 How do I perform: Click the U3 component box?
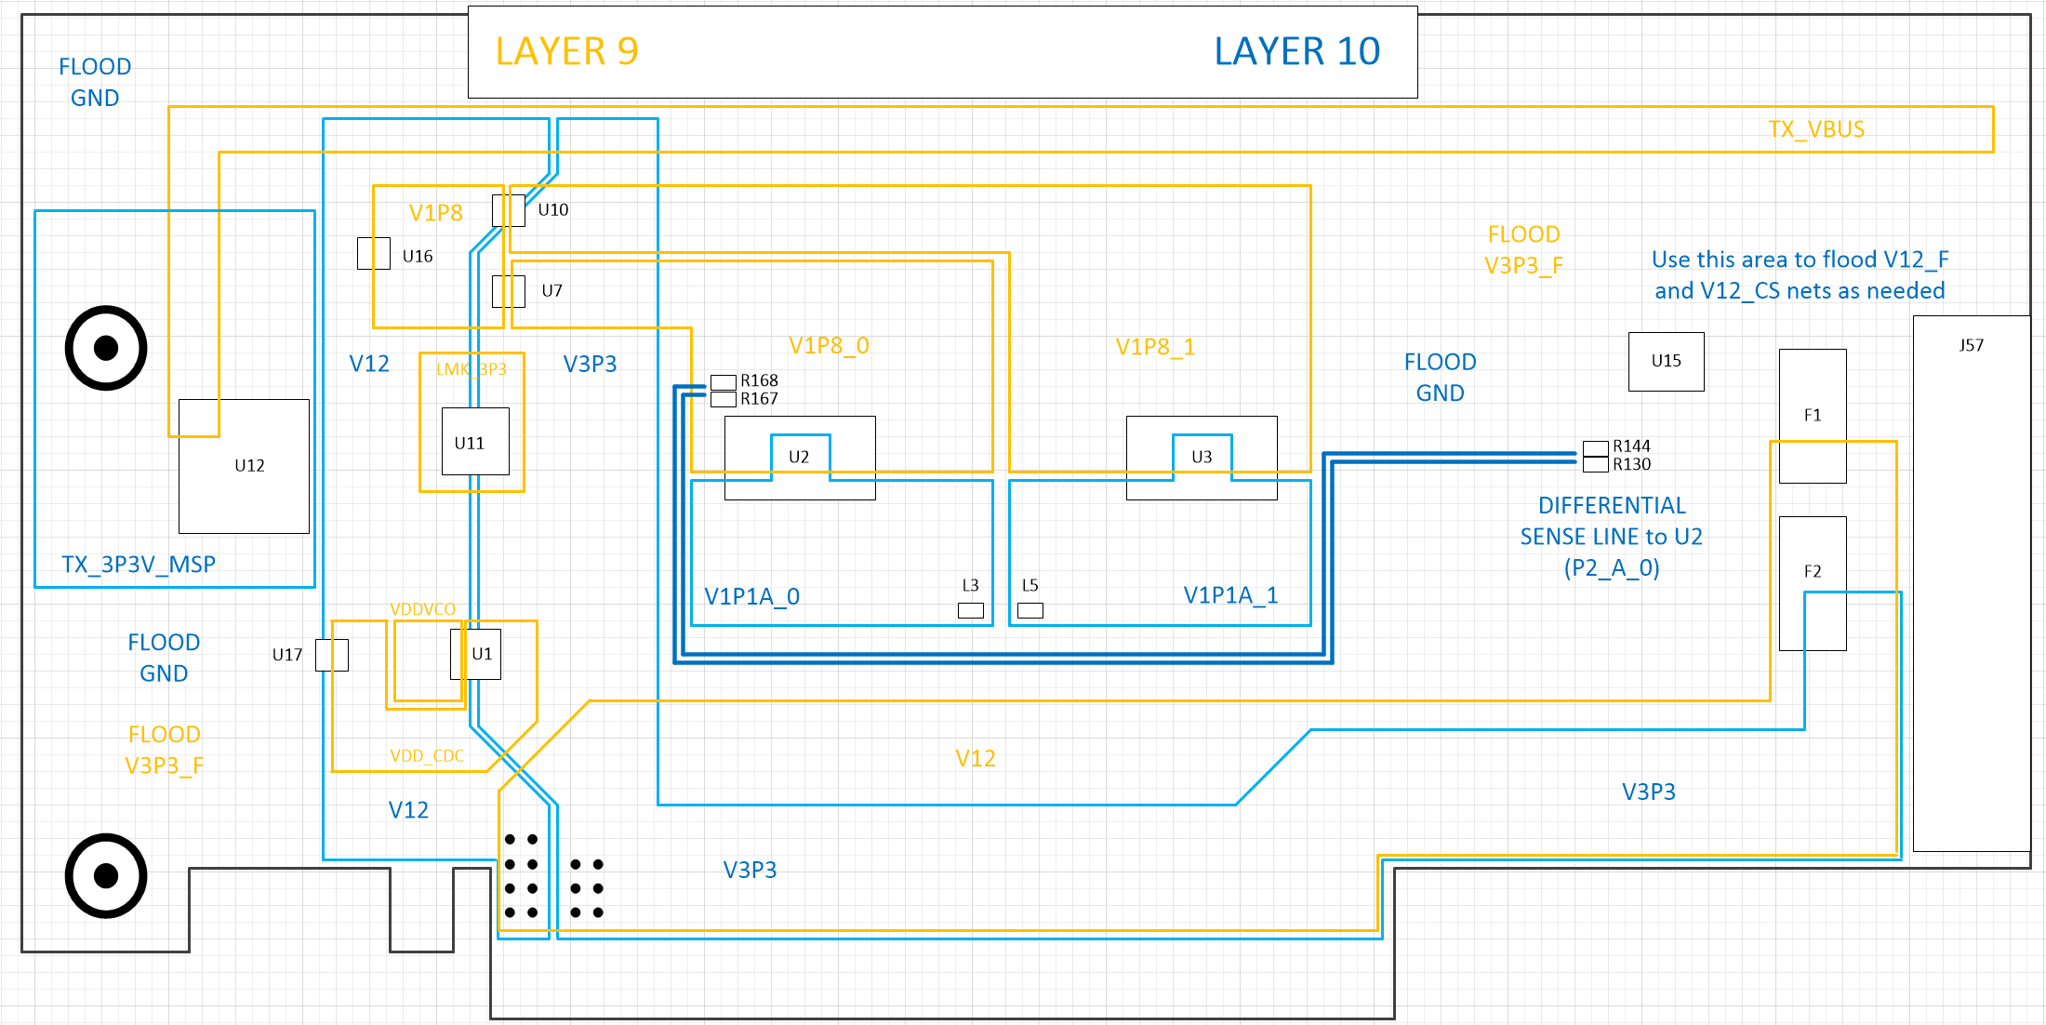point(1202,458)
